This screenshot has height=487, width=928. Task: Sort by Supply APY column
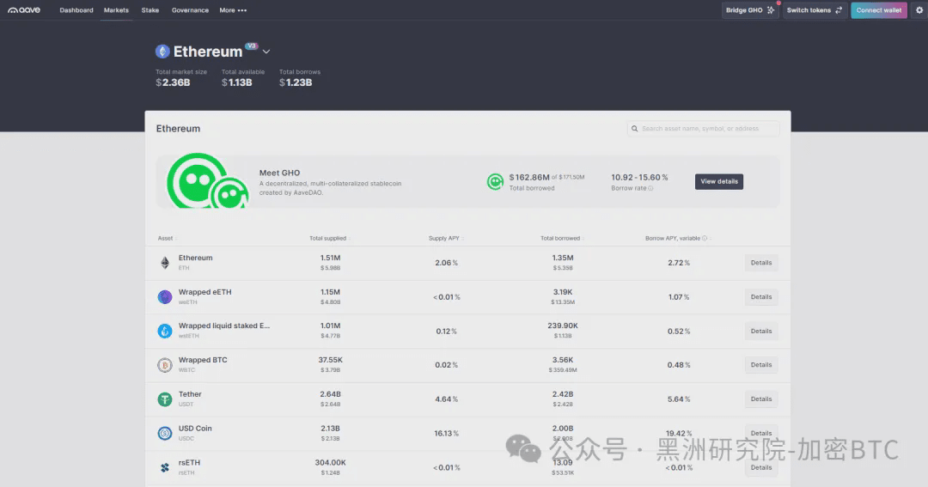[x=444, y=239]
